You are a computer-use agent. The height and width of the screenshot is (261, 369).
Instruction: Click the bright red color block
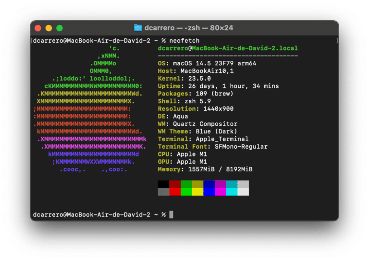click(x=175, y=191)
